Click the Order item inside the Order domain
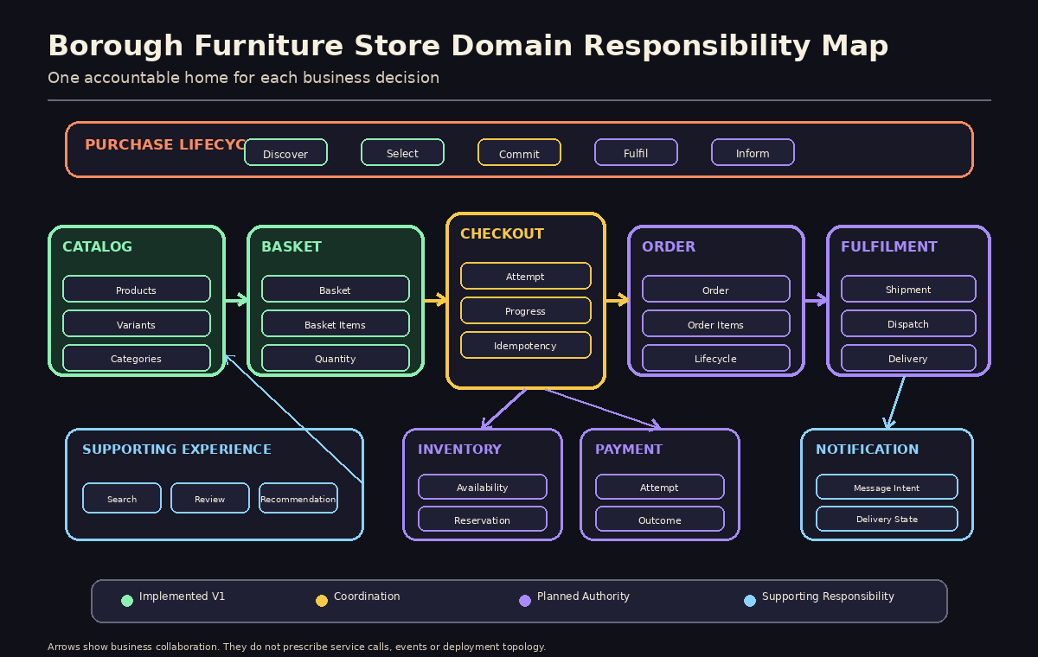 (716, 289)
